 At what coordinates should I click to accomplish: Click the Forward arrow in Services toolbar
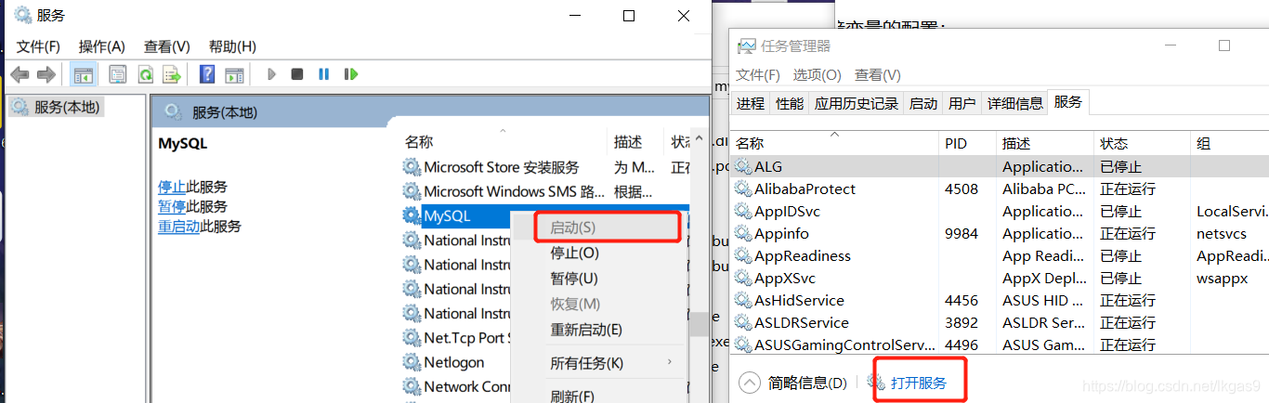[x=45, y=74]
